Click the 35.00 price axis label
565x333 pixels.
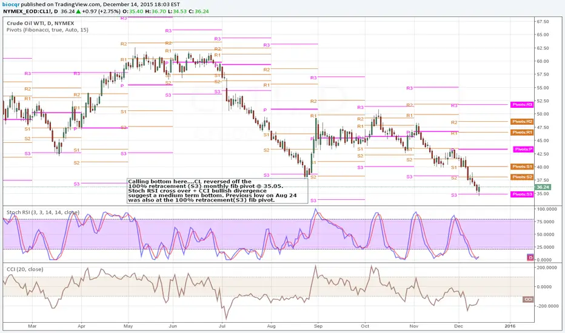point(543,194)
